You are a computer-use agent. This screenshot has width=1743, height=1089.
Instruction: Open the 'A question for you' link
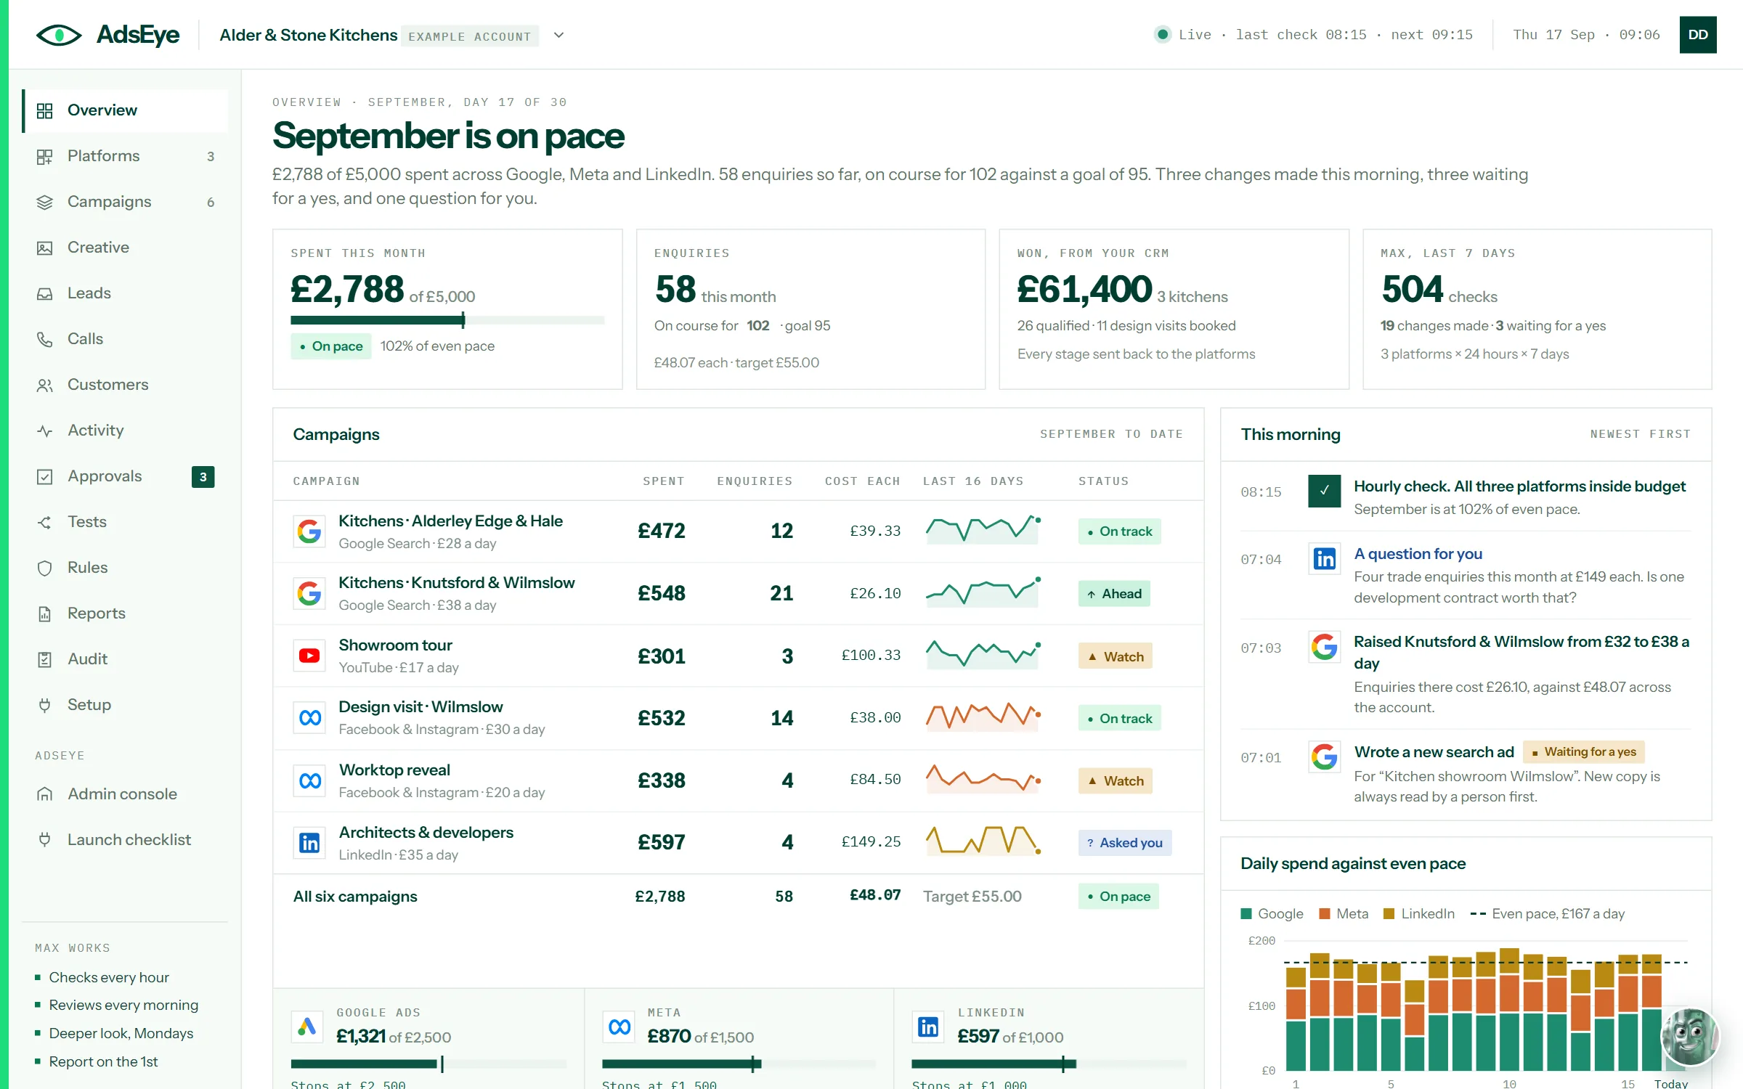click(1418, 553)
